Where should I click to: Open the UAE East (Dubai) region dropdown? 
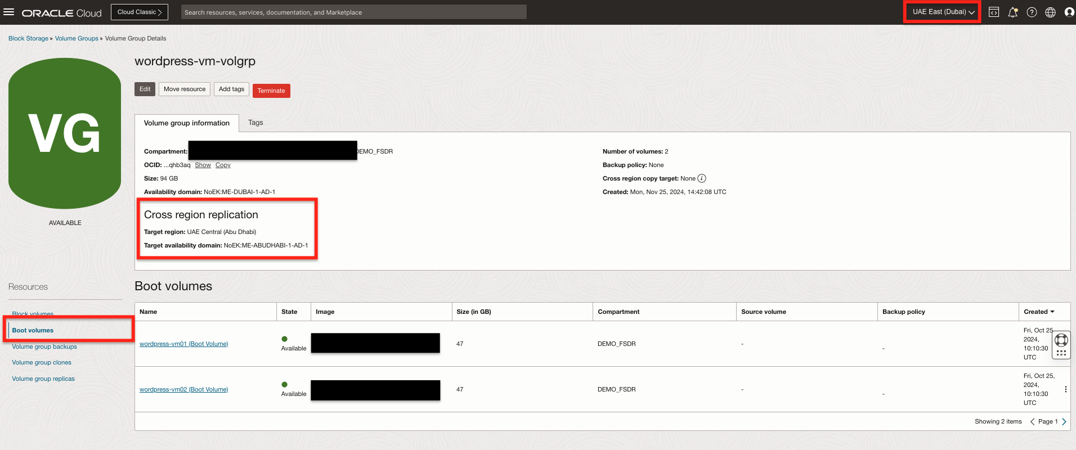pyautogui.click(x=943, y=12)
